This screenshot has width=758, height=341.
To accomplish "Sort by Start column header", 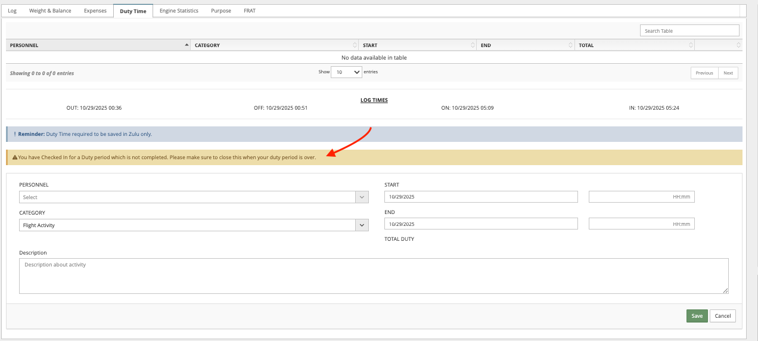I will click(x=417, y=45).
